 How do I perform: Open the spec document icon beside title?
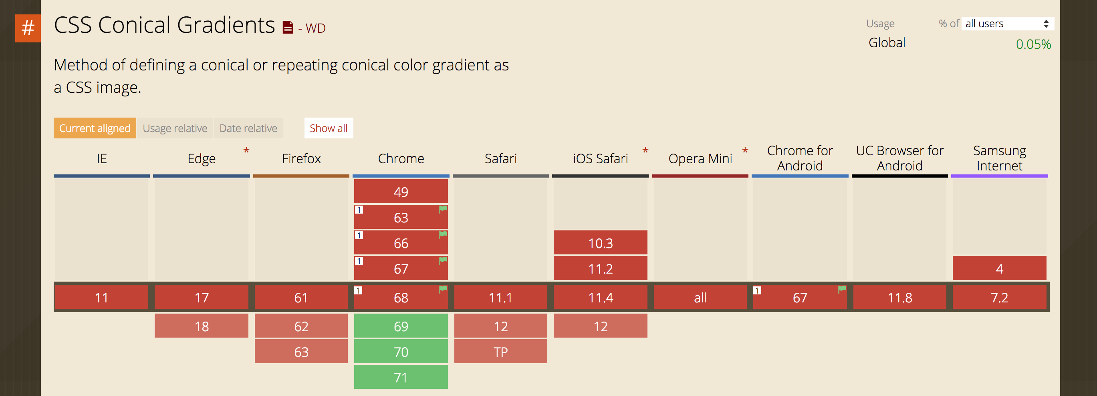click(x=288, y=28)
